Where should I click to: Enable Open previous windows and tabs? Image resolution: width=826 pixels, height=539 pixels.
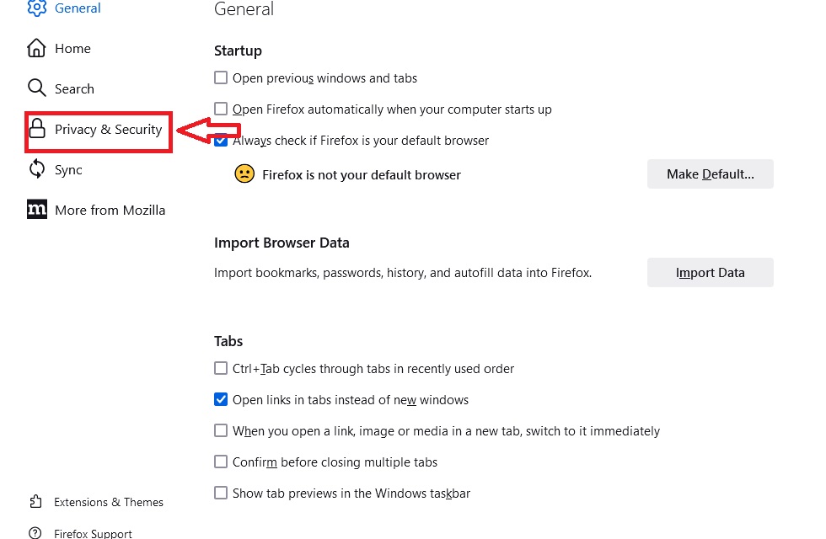click(221, 77)
